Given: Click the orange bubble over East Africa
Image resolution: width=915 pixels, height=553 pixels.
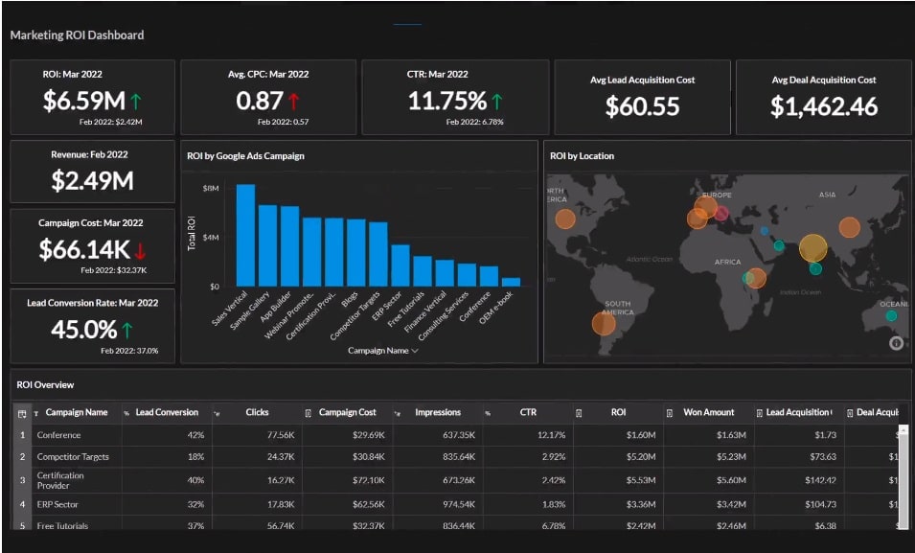Looking at the screenshot, I should [x=756, y=278].
